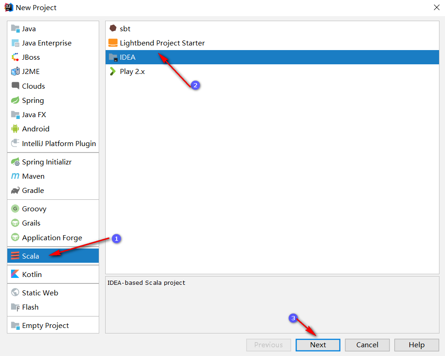Select the Java Enterprise icon
The height and width of the screenshot is (356, 445).
[15, 43]
